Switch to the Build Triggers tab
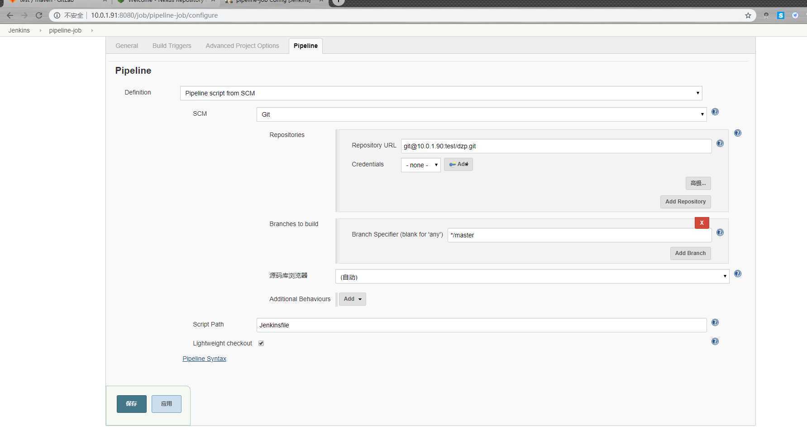 click(x=172, y=46)
